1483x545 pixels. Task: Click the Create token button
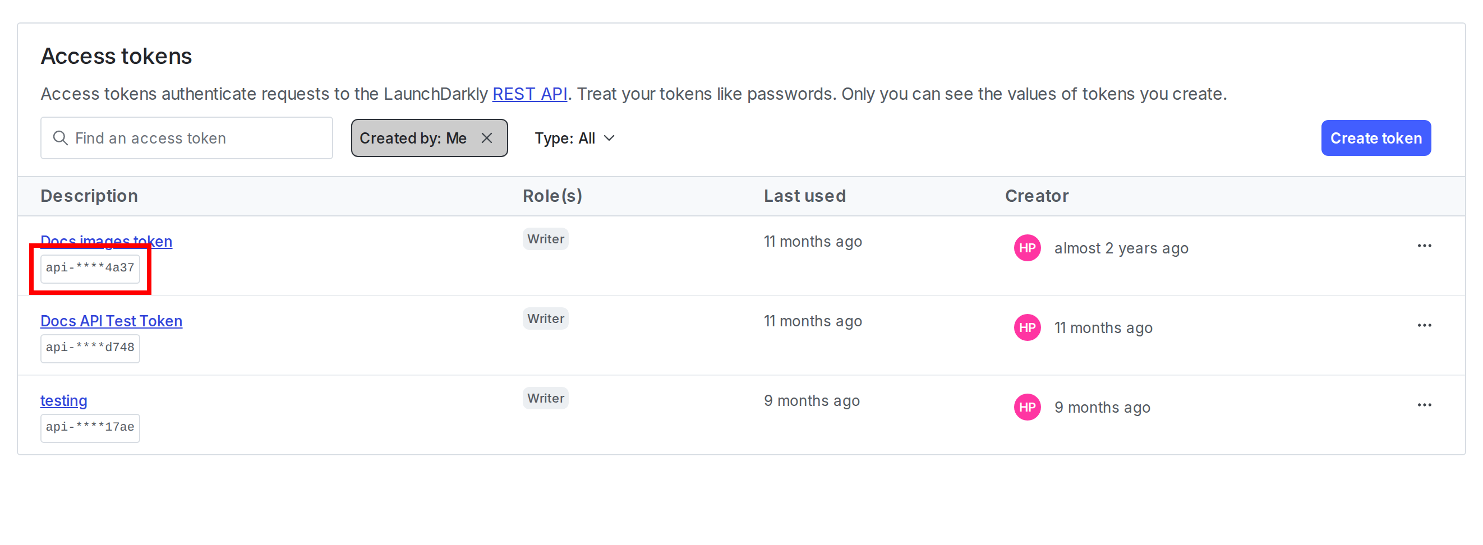[1376, 137]
